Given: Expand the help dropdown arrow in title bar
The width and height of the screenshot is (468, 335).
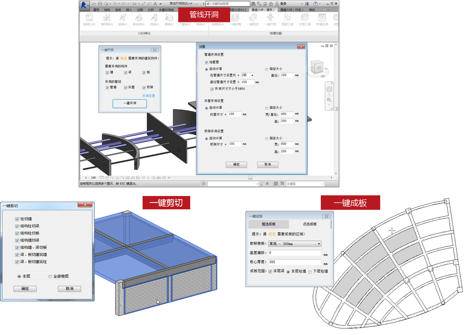Looking at the screenshot, I should (x=320, y=4).
